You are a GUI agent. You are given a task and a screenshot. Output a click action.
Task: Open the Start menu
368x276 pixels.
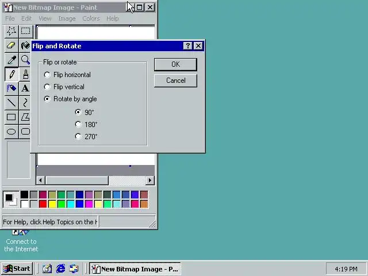coord(17,269)
